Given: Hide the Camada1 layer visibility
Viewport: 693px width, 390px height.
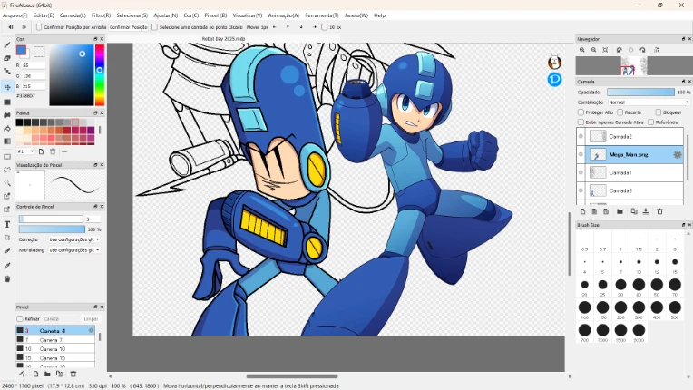Looking at the screenshot, I should (x=581, y=172).
